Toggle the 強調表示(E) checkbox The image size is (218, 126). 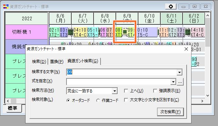click(x=155, y=91)
